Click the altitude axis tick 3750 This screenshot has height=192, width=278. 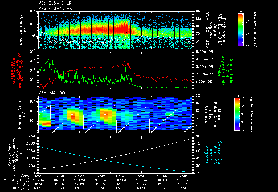(x=30, y=136)
